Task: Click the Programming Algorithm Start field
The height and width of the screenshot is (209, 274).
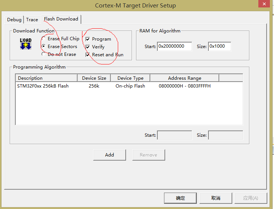Action: pos(174,135)
